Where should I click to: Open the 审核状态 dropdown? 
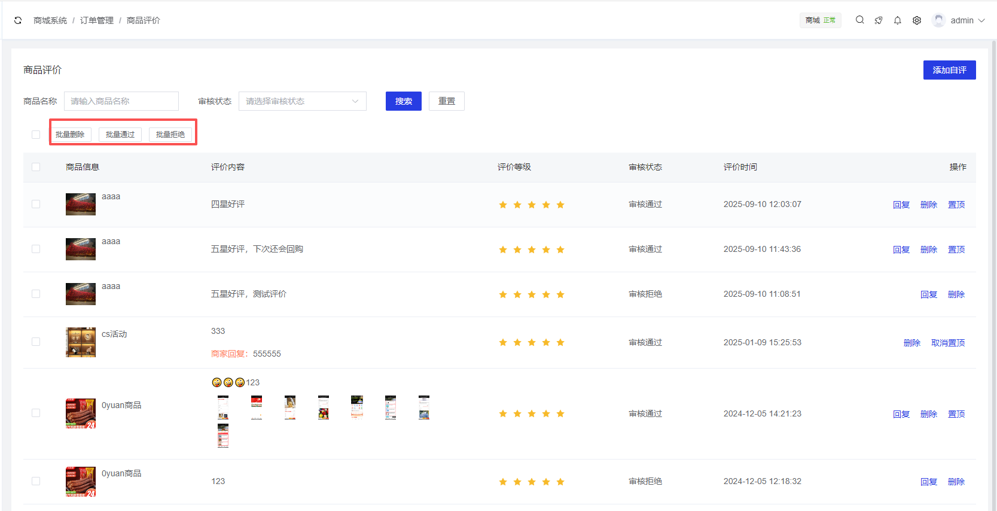(302, 101)
